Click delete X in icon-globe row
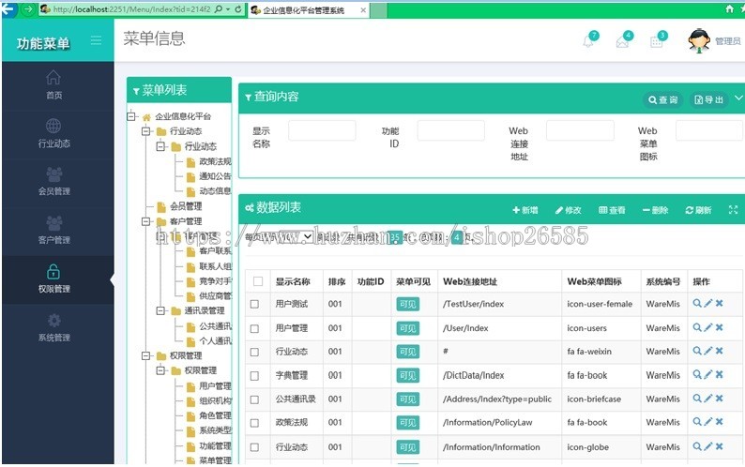Screen dimensions: 745x467 (x=720, y=446)
